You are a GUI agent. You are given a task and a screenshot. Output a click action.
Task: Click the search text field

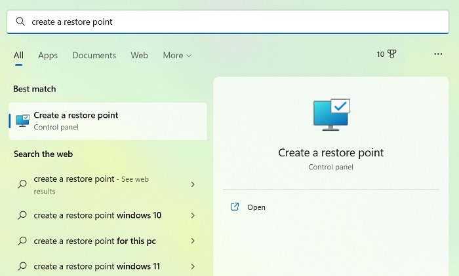pyautogui.click(x=228, y=22)
